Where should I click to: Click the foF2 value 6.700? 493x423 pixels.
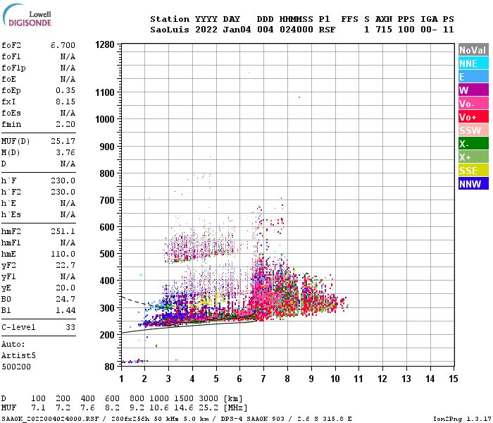point(63,45)
